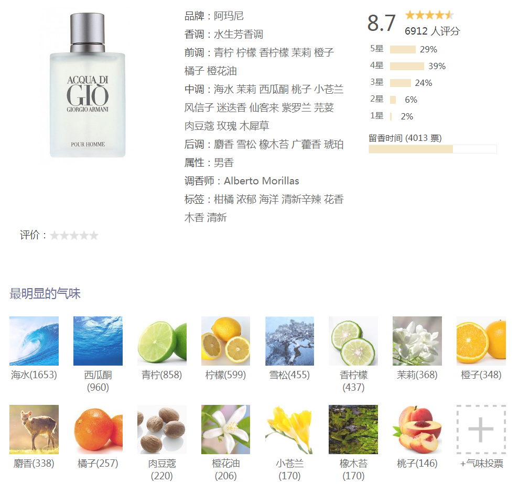The image size is (519, 484).
Task: Click the 海水 ocean wave scent image
Action: click(34, 341)
